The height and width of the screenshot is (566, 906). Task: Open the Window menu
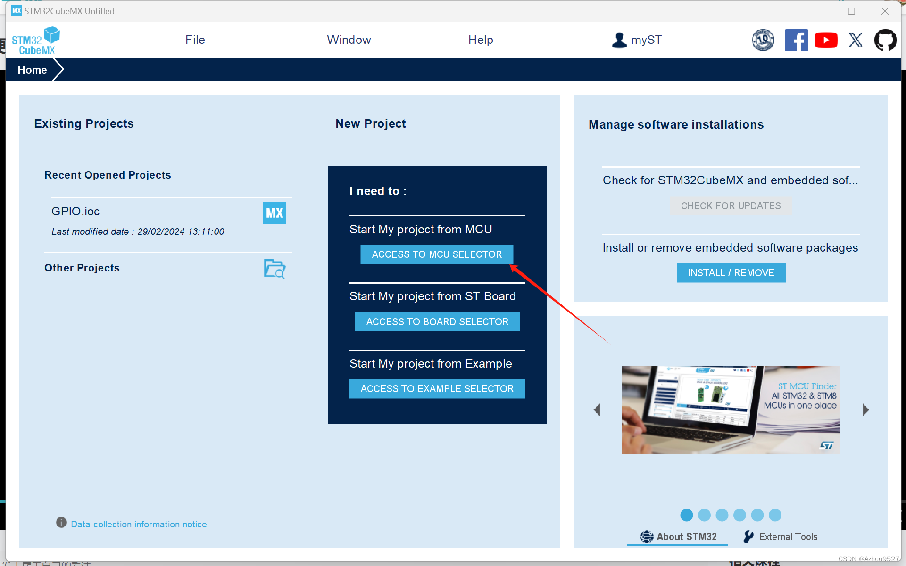tap(349, 40)
